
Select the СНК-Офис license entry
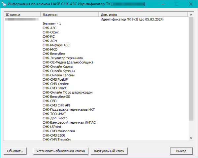pyautogui.click(x=51, y=32)
